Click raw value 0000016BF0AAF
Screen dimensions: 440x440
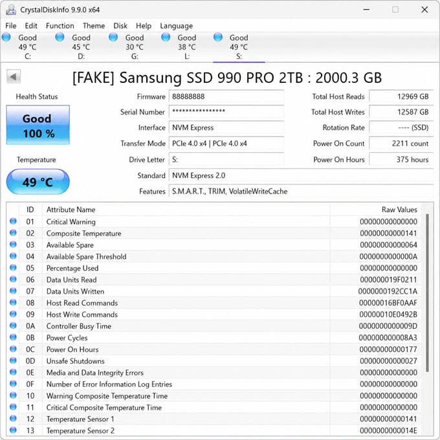(x=388, y=303)
